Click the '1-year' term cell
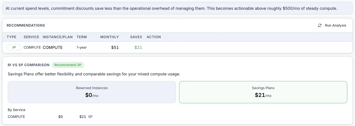The image size is (355, 126). point(82,47)
